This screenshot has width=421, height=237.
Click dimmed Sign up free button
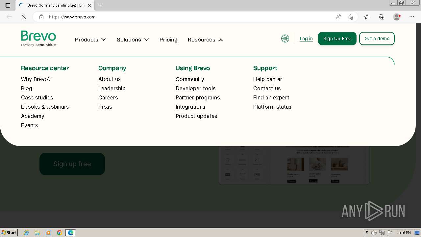[72, 164]
